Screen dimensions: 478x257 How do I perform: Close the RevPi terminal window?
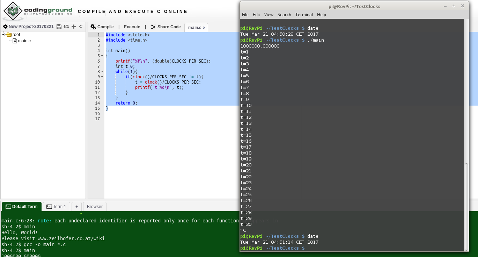click(x=463, y=6)
